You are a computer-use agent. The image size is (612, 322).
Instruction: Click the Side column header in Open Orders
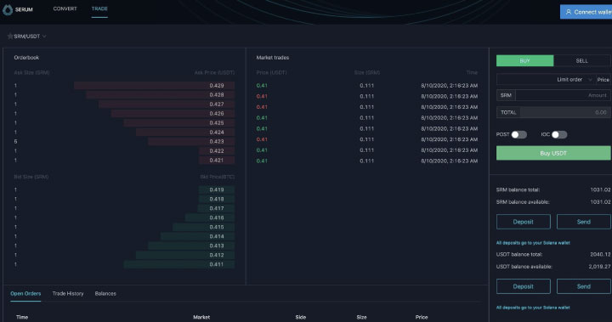(301, 317)
